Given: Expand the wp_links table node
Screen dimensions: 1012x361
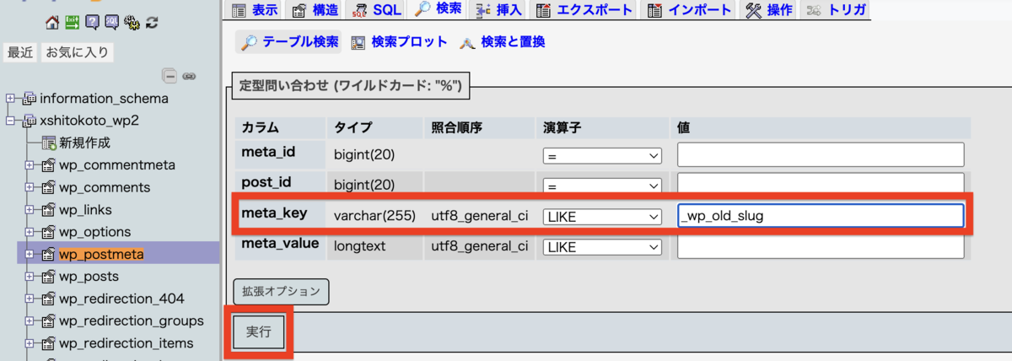Looking at the screenshot, I should pos(30,209).
